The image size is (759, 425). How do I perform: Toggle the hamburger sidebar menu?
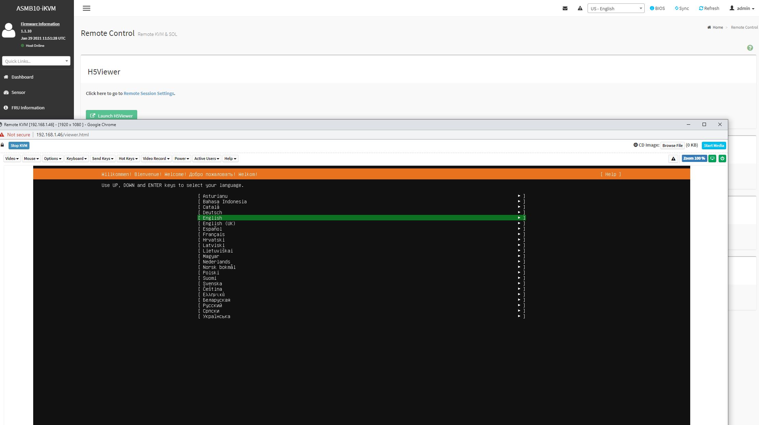87,8
